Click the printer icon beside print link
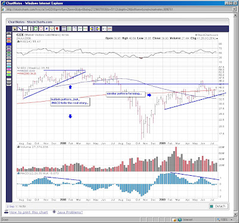Viewport: 239px width, 223px height. [x=7, y=212]
